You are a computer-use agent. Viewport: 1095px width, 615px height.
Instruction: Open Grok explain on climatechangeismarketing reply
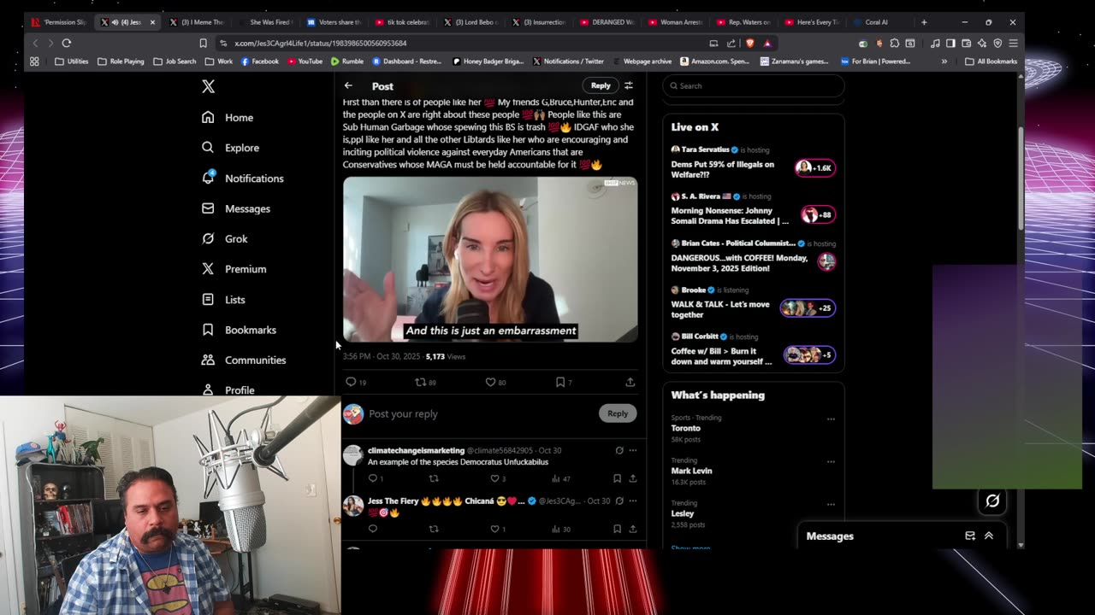point(619,450)
